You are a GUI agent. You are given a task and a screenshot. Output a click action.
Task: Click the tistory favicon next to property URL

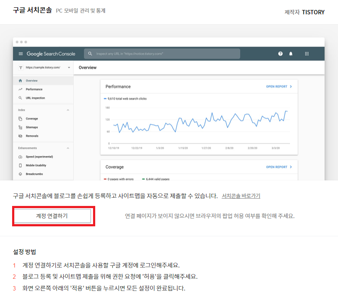coord(21,68)
